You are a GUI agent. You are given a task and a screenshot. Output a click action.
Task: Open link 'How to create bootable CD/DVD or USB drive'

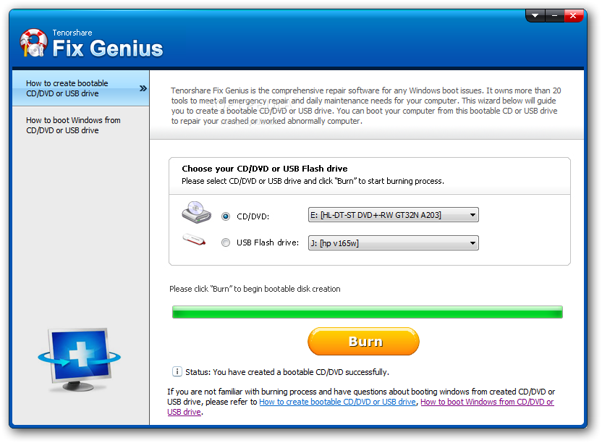[x=337, y=402]
